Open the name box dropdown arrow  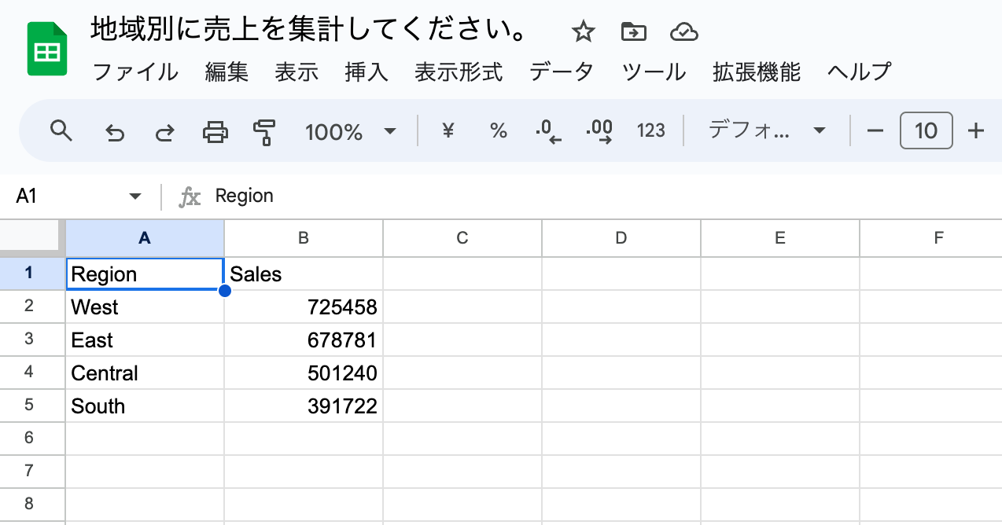[x=135, y=196]
